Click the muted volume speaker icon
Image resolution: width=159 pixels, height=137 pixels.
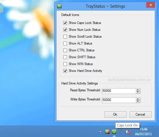click(128, 132)
